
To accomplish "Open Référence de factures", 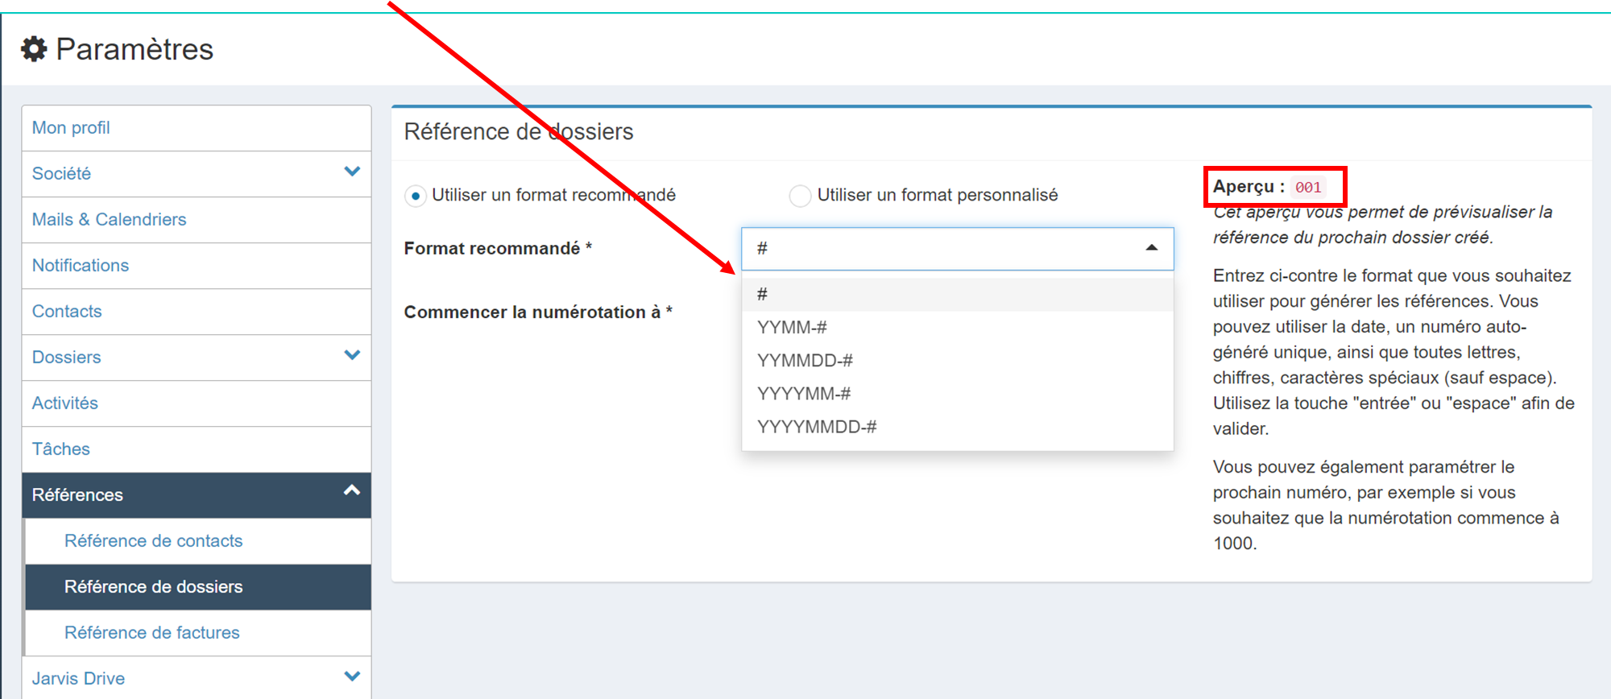I will (x=152, y=632).
